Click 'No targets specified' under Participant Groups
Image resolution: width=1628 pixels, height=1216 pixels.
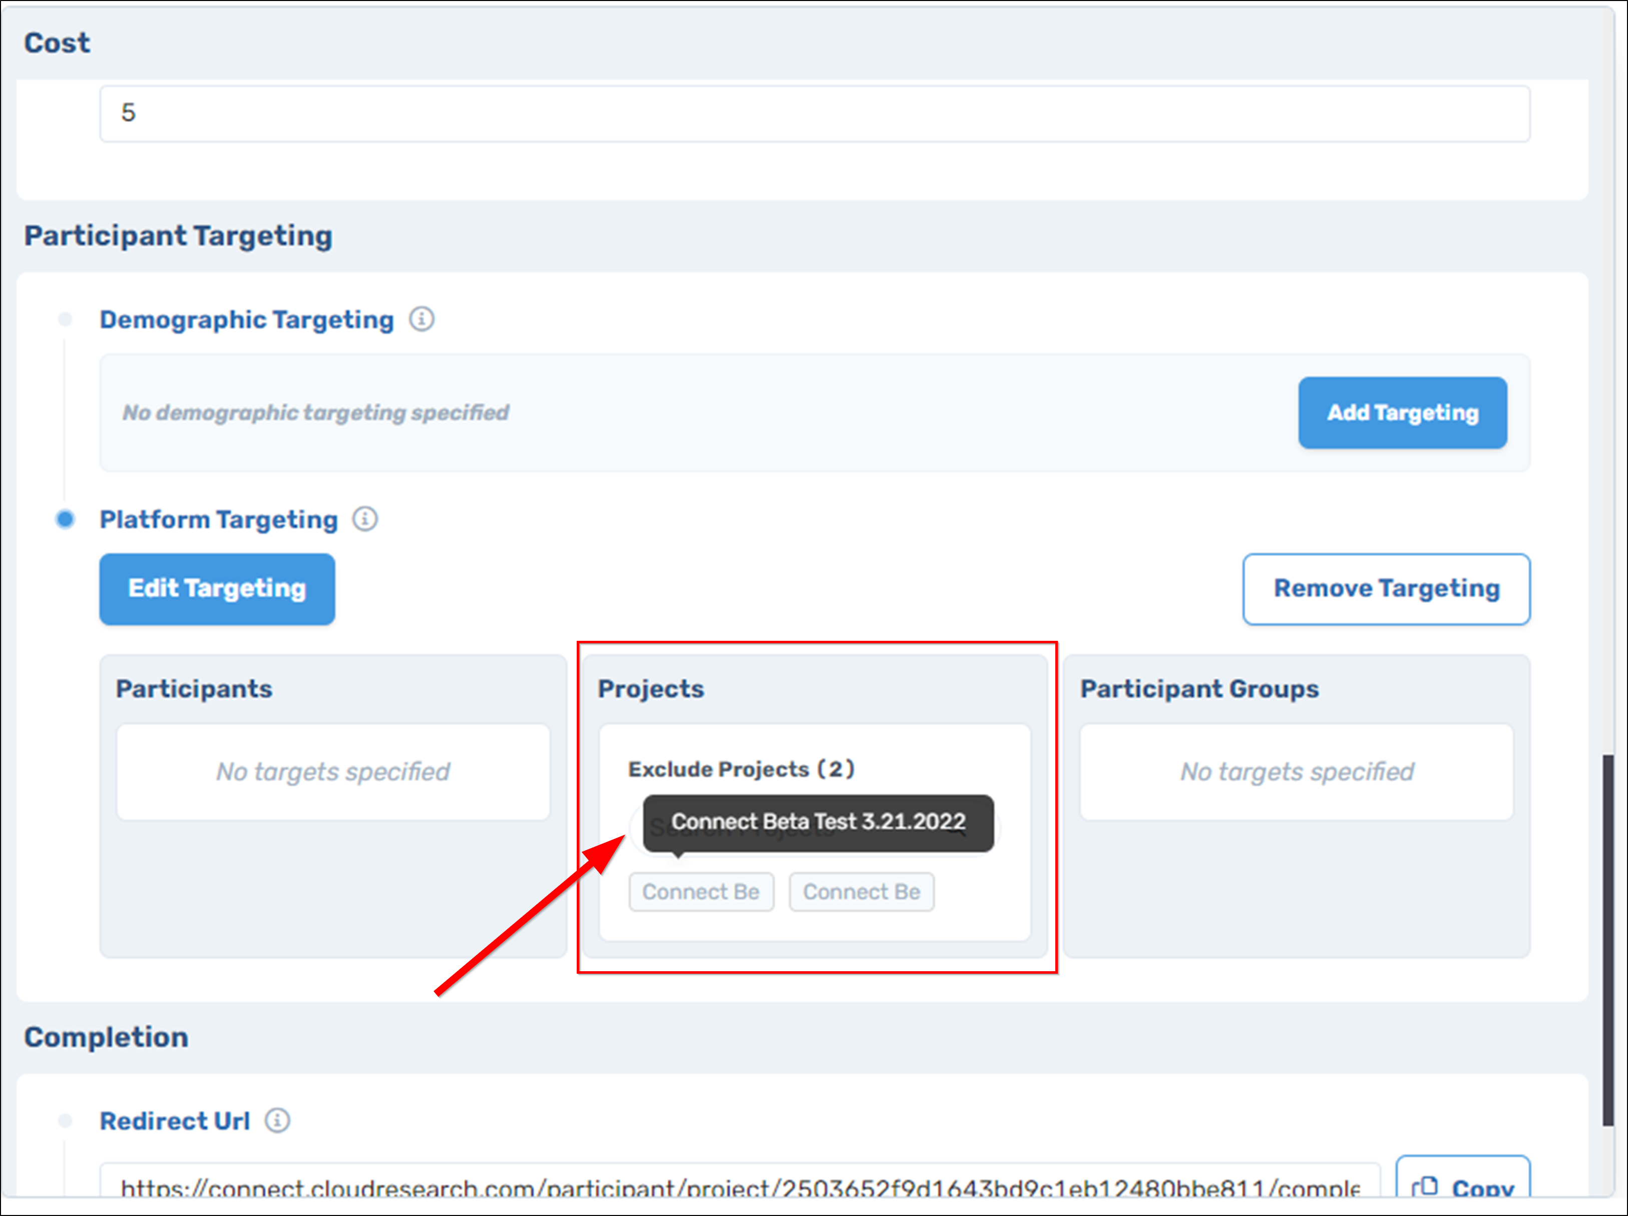click(1297, 771)
